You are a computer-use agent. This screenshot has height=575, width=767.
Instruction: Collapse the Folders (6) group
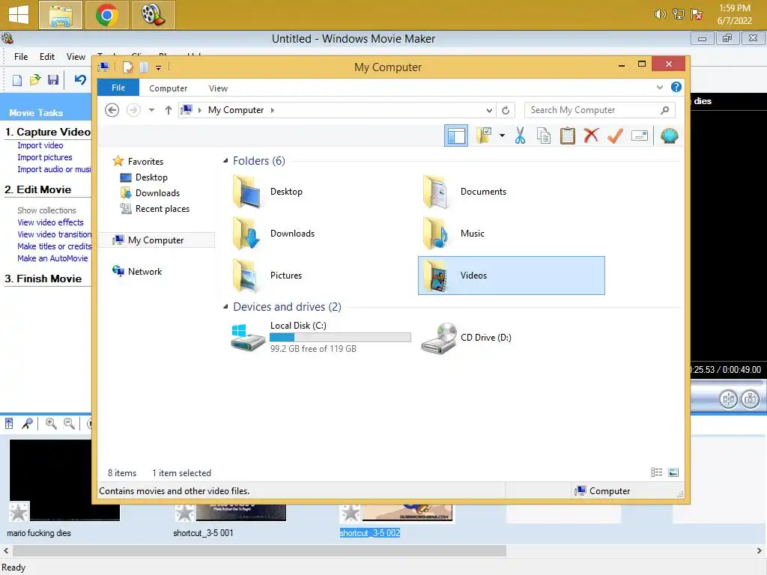(225, 161)
